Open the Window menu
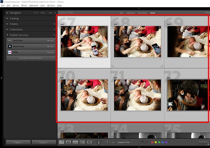The height and width of the screenshot is (148, 210). pyautogui.click(x=51, y=6)
